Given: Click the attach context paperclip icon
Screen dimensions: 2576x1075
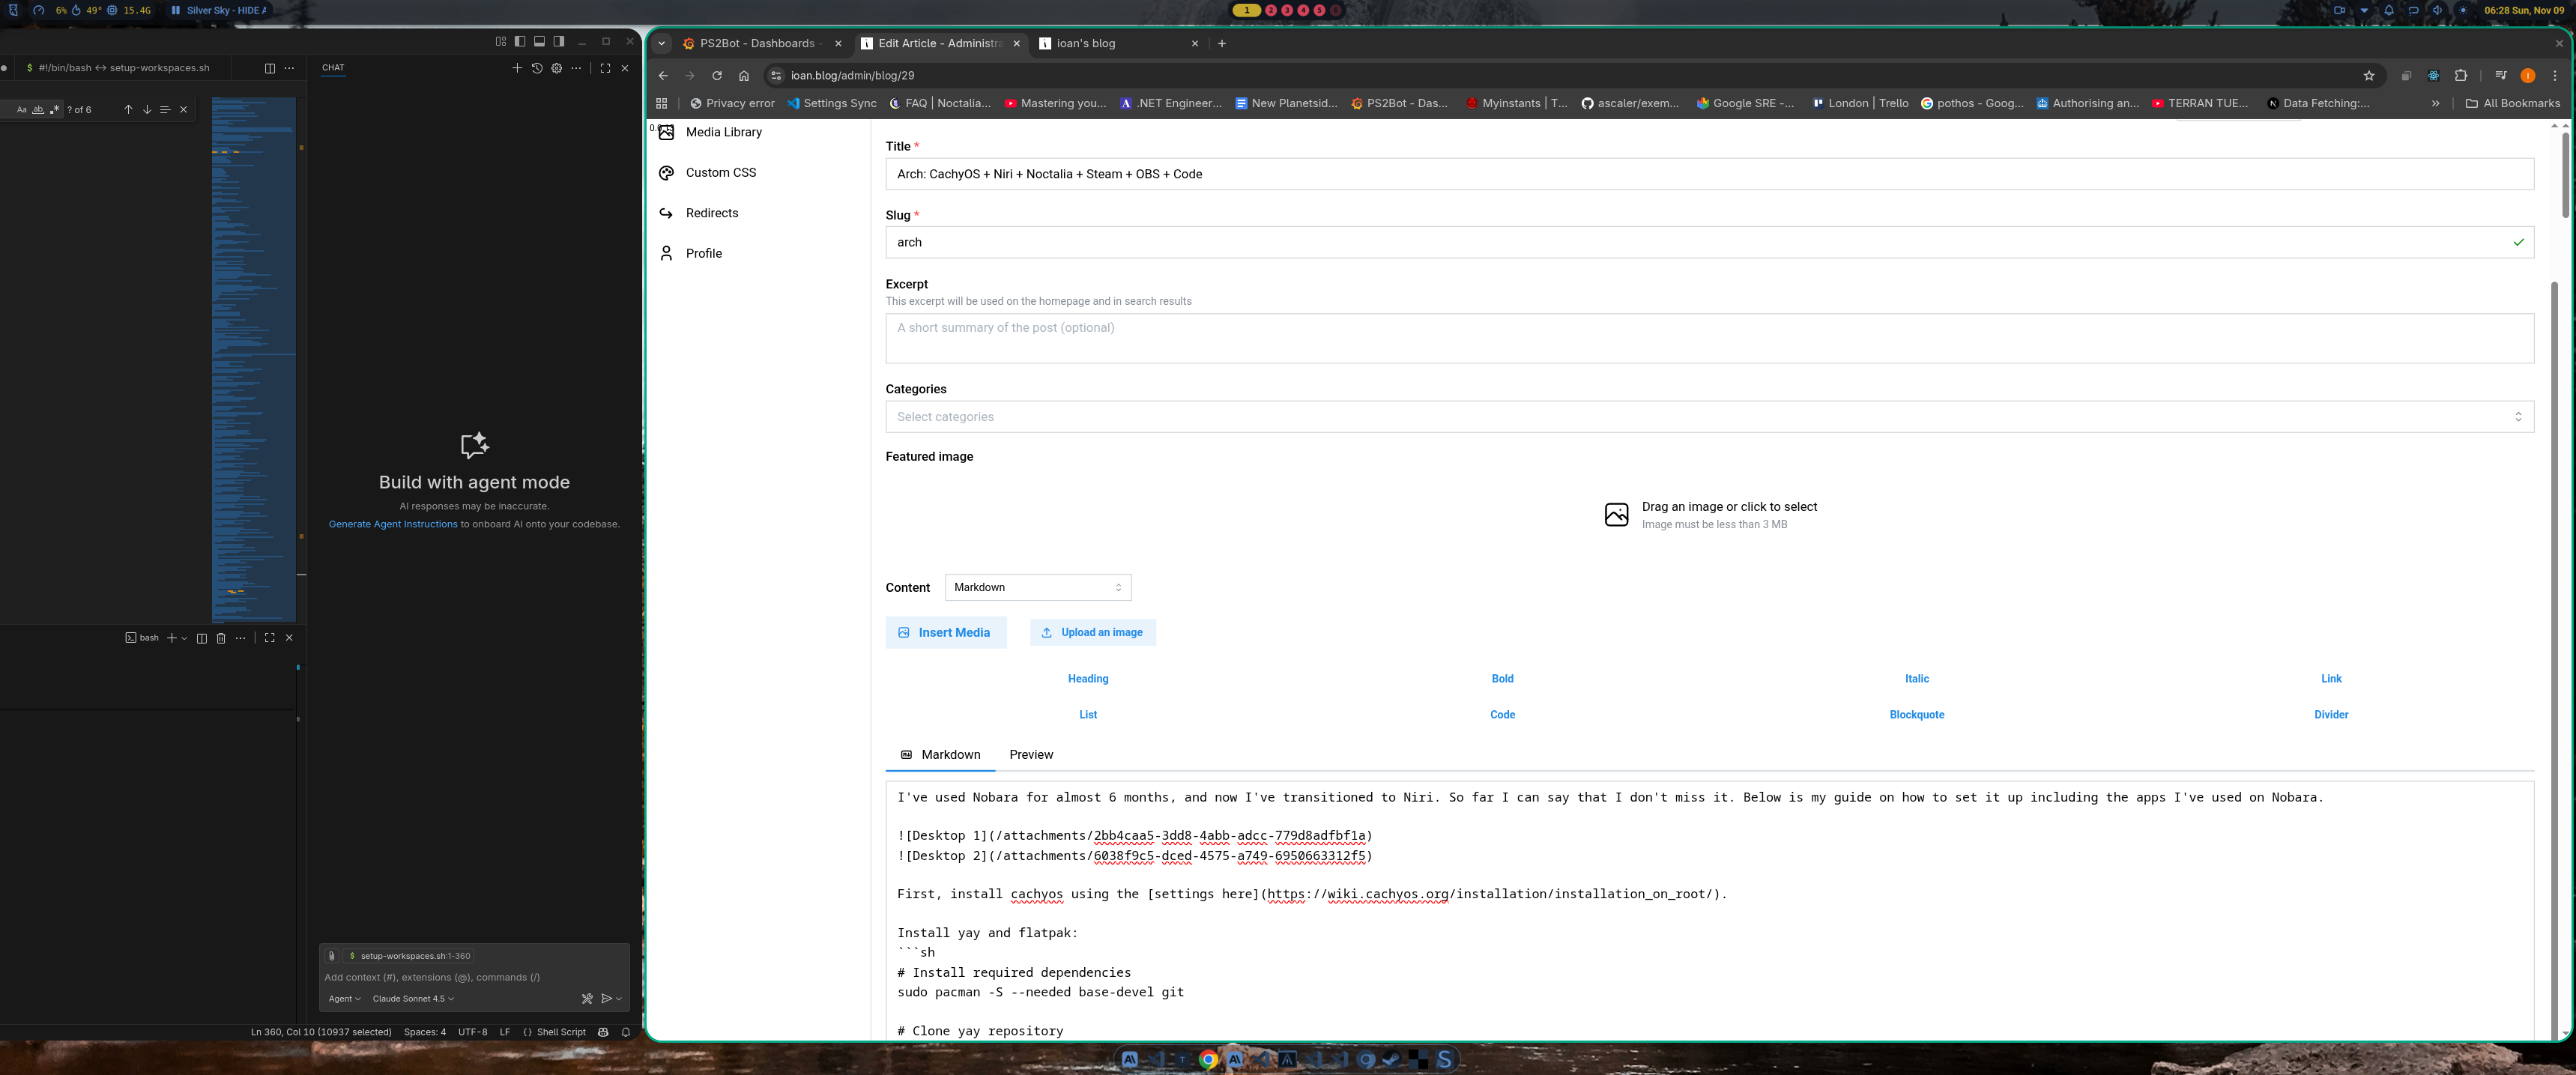Looking at the screenshot, I should pos(332,956).
